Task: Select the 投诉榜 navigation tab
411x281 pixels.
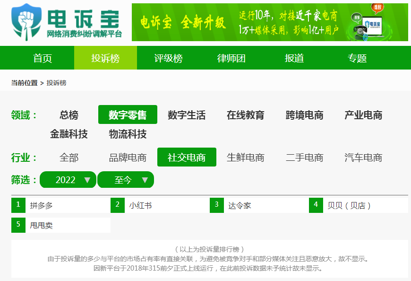Action: tap(105, 58)
